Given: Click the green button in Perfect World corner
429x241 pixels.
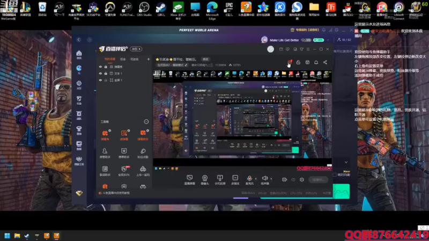Looking at the screenshot, I should (x=341, y=191).
